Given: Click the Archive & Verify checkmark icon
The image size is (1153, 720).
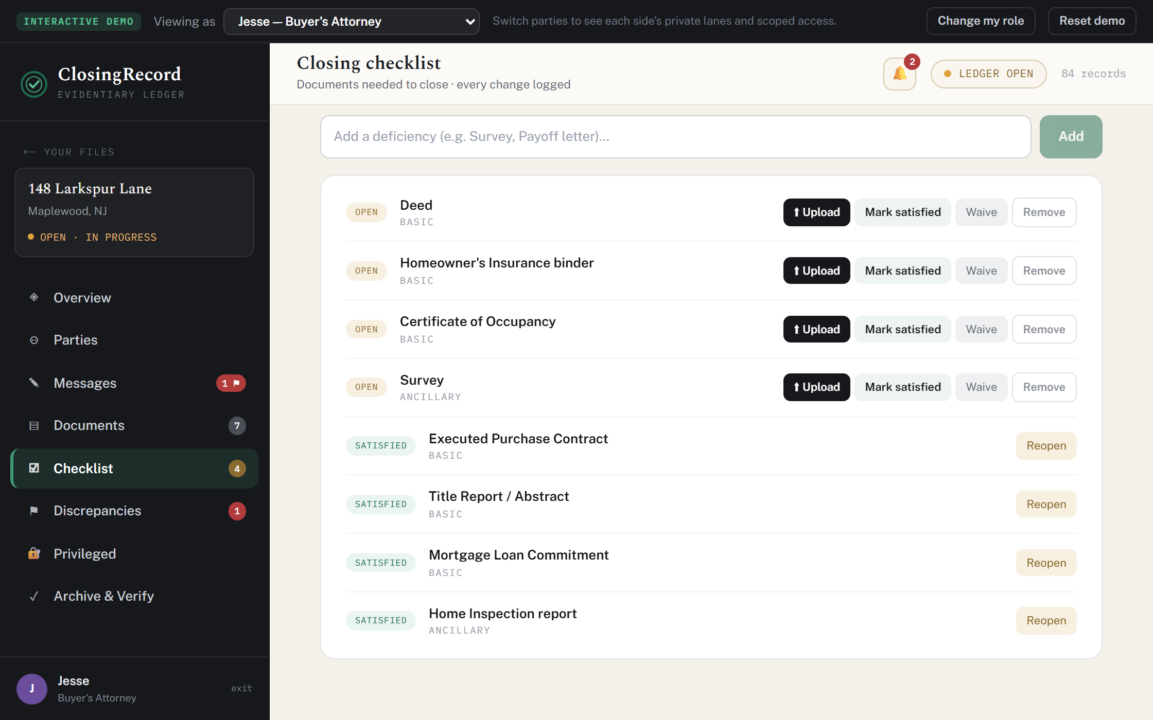Looking at the screenshot, I should pyautogui.click(x=34, y=596).
